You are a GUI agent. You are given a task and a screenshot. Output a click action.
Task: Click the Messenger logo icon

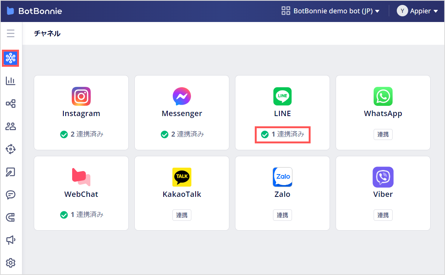[181, 96]
